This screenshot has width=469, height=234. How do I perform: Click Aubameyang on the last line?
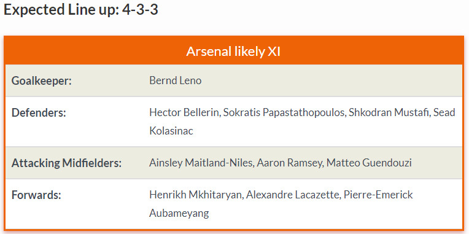(179, 214)
